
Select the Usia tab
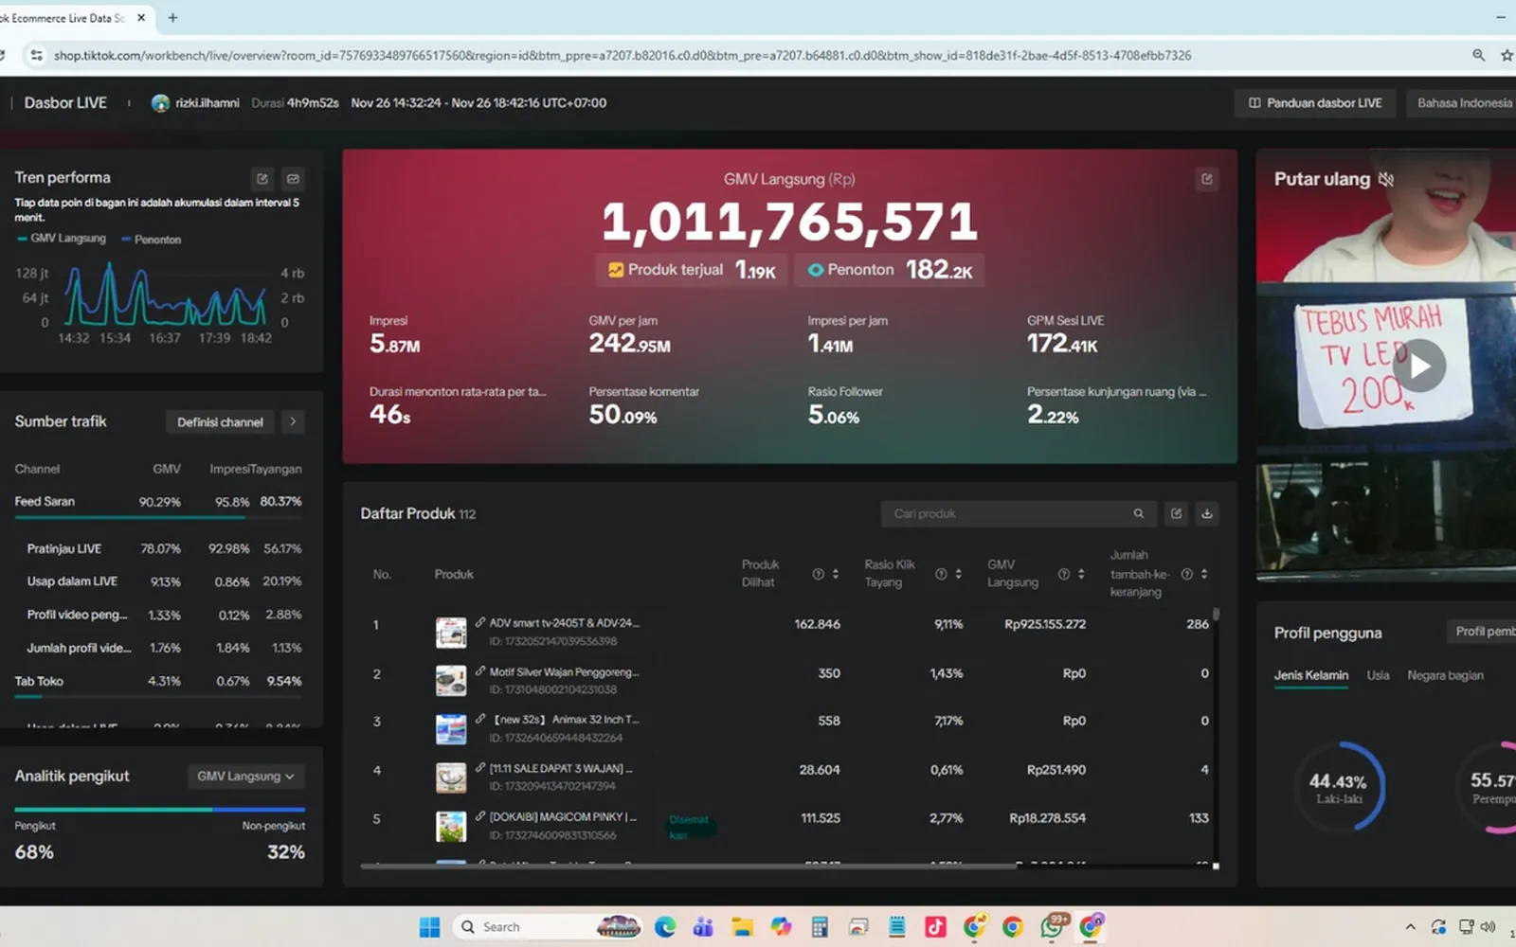point(1378,675)
